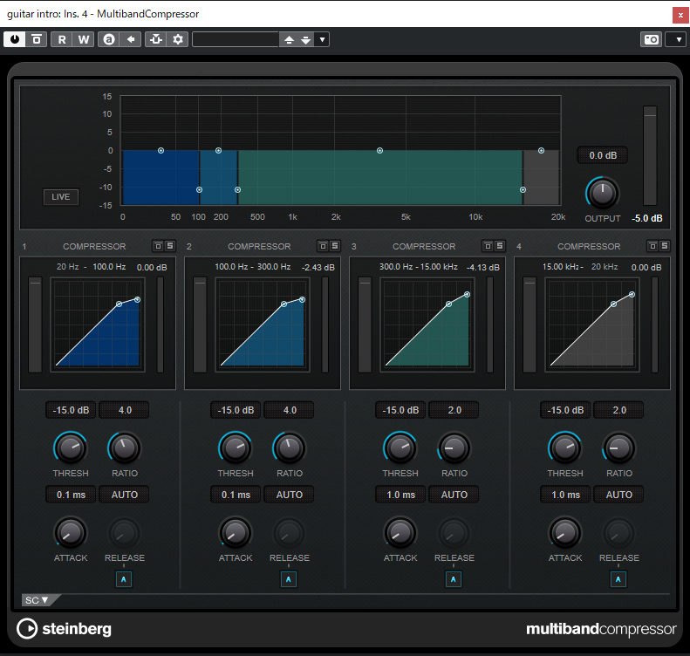Image resolution: width=690 pixels, height=656 pixels.
Task: Click band 3 compression curve threshold point
Action: [x=448, y=304]
